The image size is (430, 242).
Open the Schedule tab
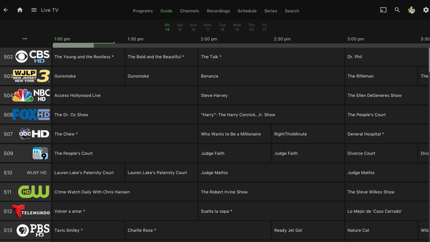(247, 11)
